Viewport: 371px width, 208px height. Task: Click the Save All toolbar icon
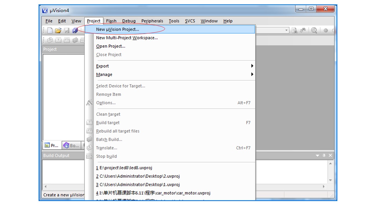coord(75,30)
